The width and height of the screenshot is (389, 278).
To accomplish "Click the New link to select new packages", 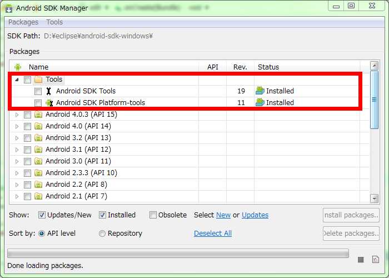I will coord(223,215).
